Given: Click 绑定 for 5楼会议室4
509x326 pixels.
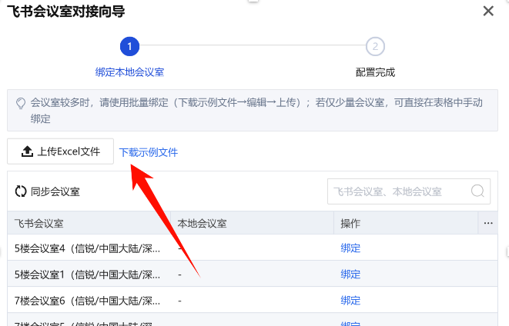Looking at the screenshot, I should coord(350,248).
